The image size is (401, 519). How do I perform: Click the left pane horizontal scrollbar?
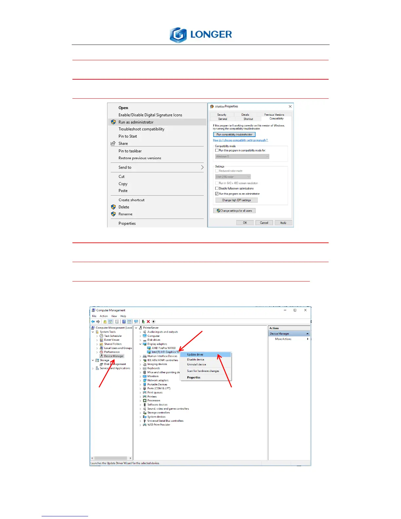111,458
